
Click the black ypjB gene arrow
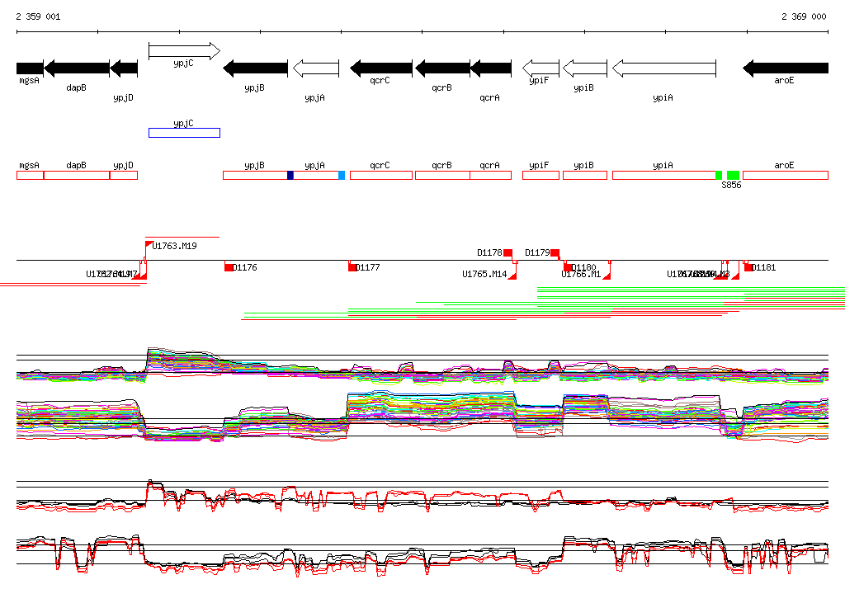[x=256, y=68]
